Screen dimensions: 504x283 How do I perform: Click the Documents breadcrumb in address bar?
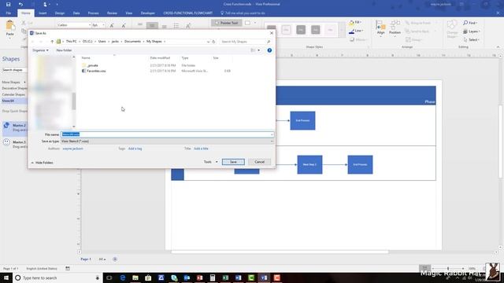click(132, 42)
